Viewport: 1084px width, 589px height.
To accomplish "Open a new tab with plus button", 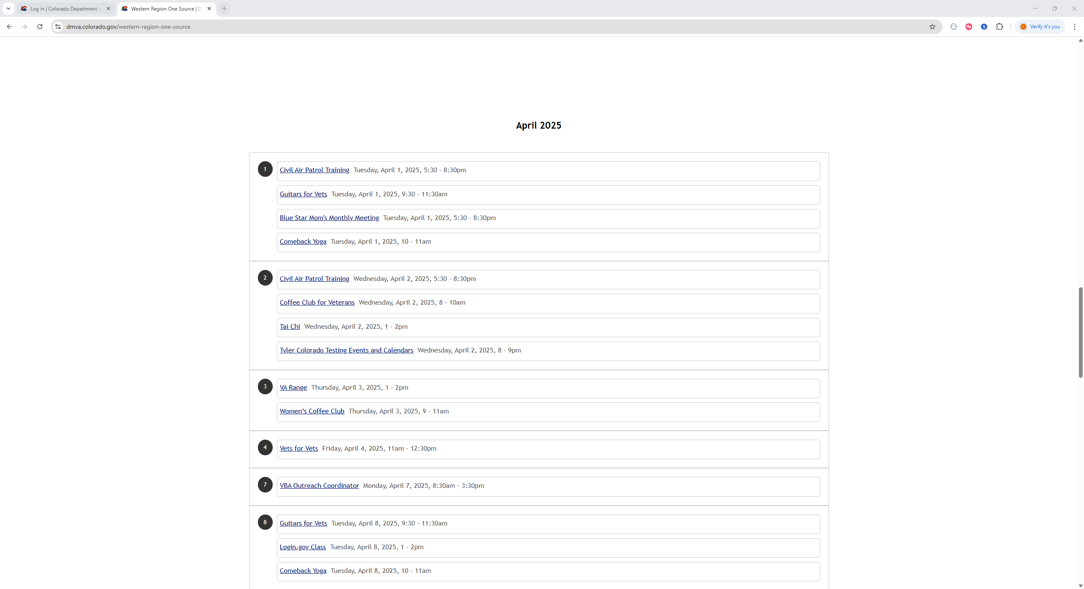I will click(x=224, y=8).
